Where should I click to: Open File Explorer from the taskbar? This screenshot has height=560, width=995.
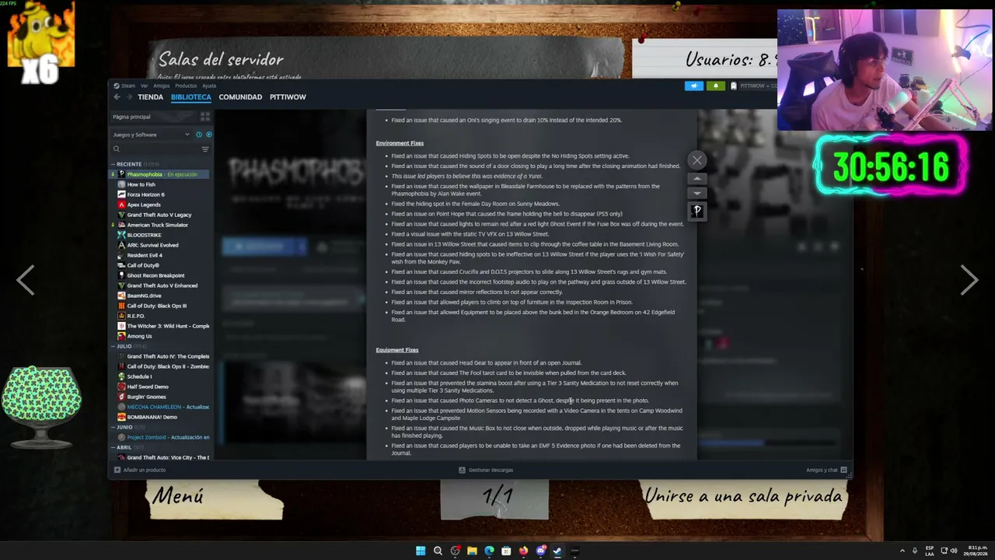472,551
